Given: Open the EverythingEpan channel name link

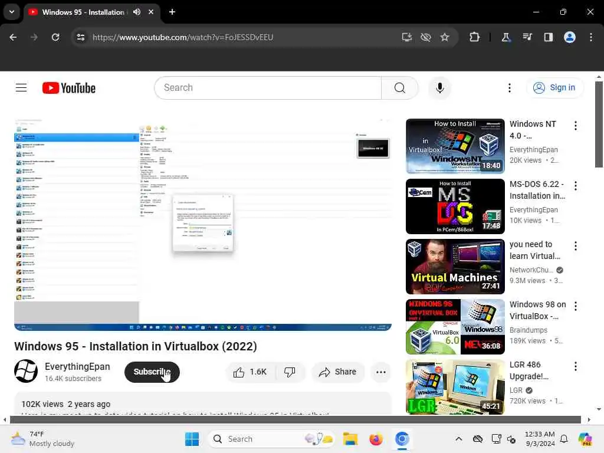Looking at the screenshot, I should (x=77, y=366).
